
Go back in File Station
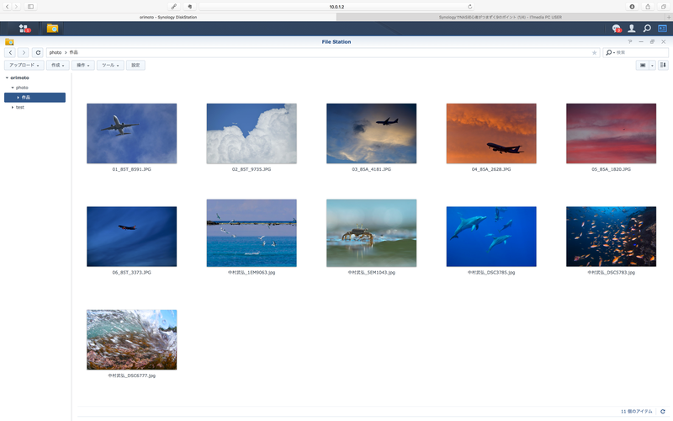(x=10, y=52)
